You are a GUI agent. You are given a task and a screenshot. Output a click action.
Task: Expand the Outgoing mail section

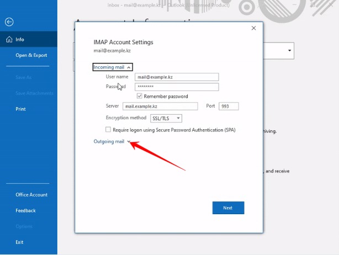(112, 141)
